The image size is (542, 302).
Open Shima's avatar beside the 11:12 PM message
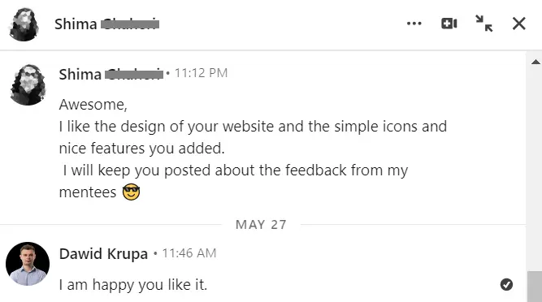click(28, 85)
